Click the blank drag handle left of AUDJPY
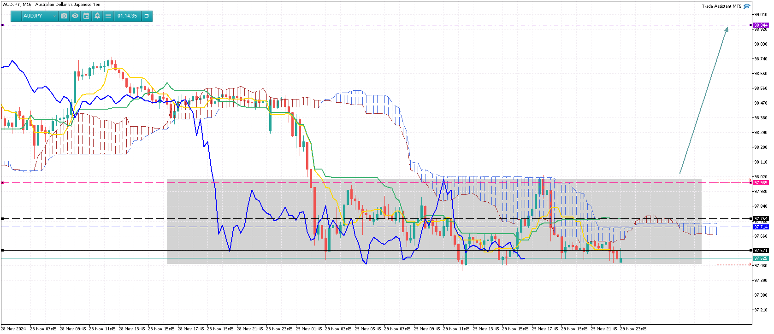 click(x=16, y=16)
